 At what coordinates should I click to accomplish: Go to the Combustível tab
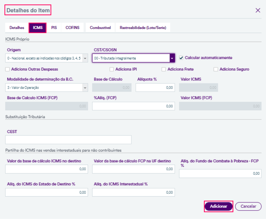click(100, 28)
